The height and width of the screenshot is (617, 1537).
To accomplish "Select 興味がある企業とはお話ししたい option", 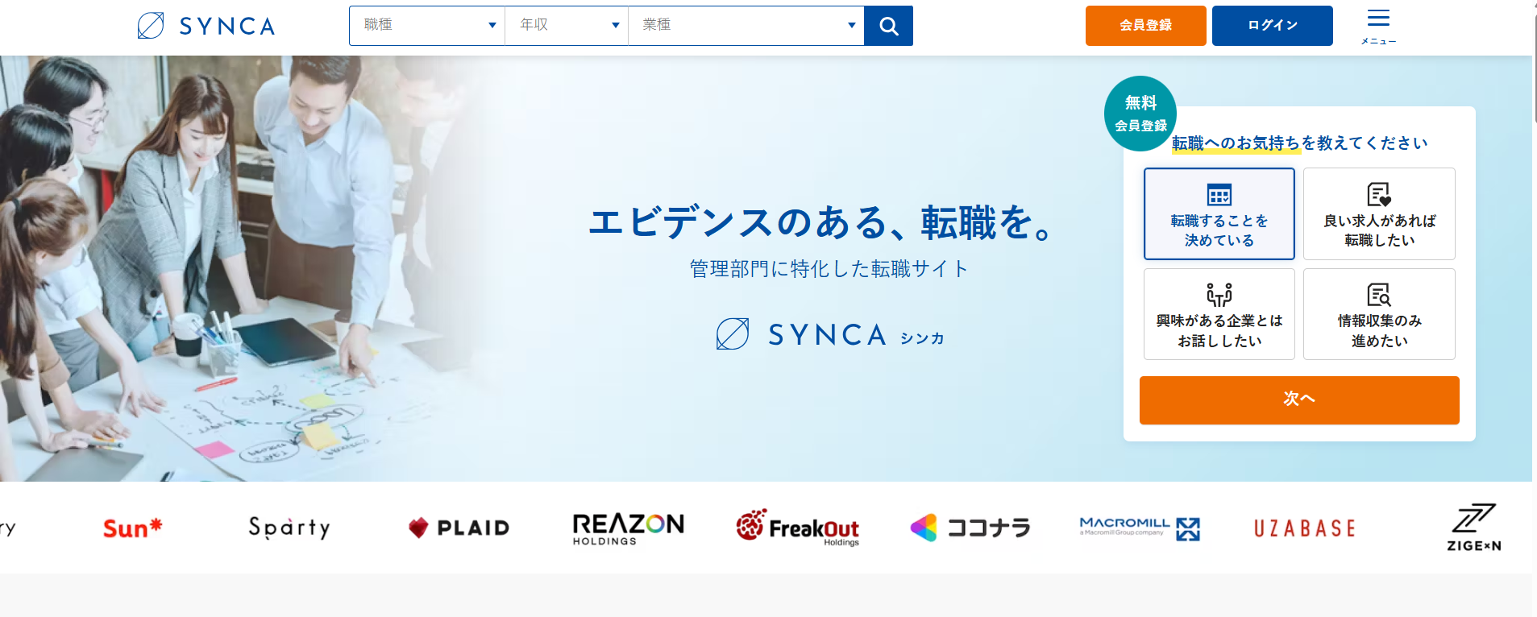I will click(x=1219, y=314).
